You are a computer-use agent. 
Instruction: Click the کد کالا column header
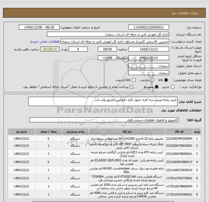[179, 132]
